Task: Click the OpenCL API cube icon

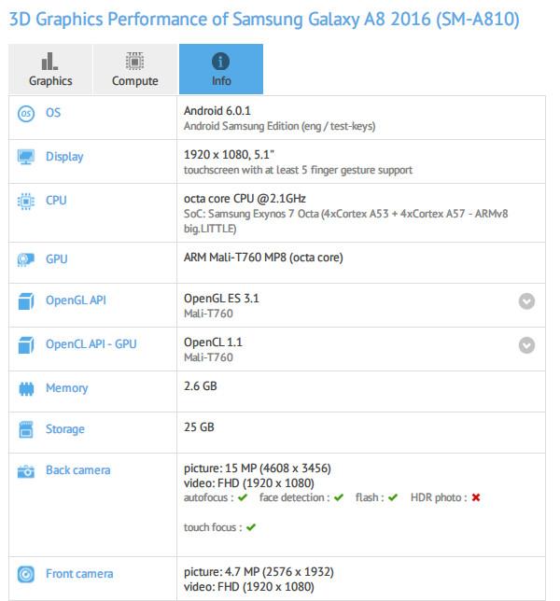Action: (26, 345)
